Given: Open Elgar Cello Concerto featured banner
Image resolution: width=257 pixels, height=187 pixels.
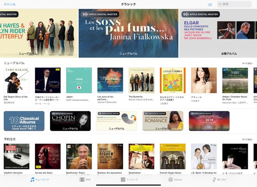Looking at the screenshot, I should point(218,33).
